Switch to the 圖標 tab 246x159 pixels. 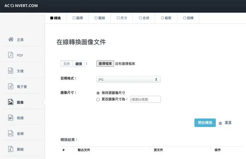pyautogui.click(x=77, y=18)
